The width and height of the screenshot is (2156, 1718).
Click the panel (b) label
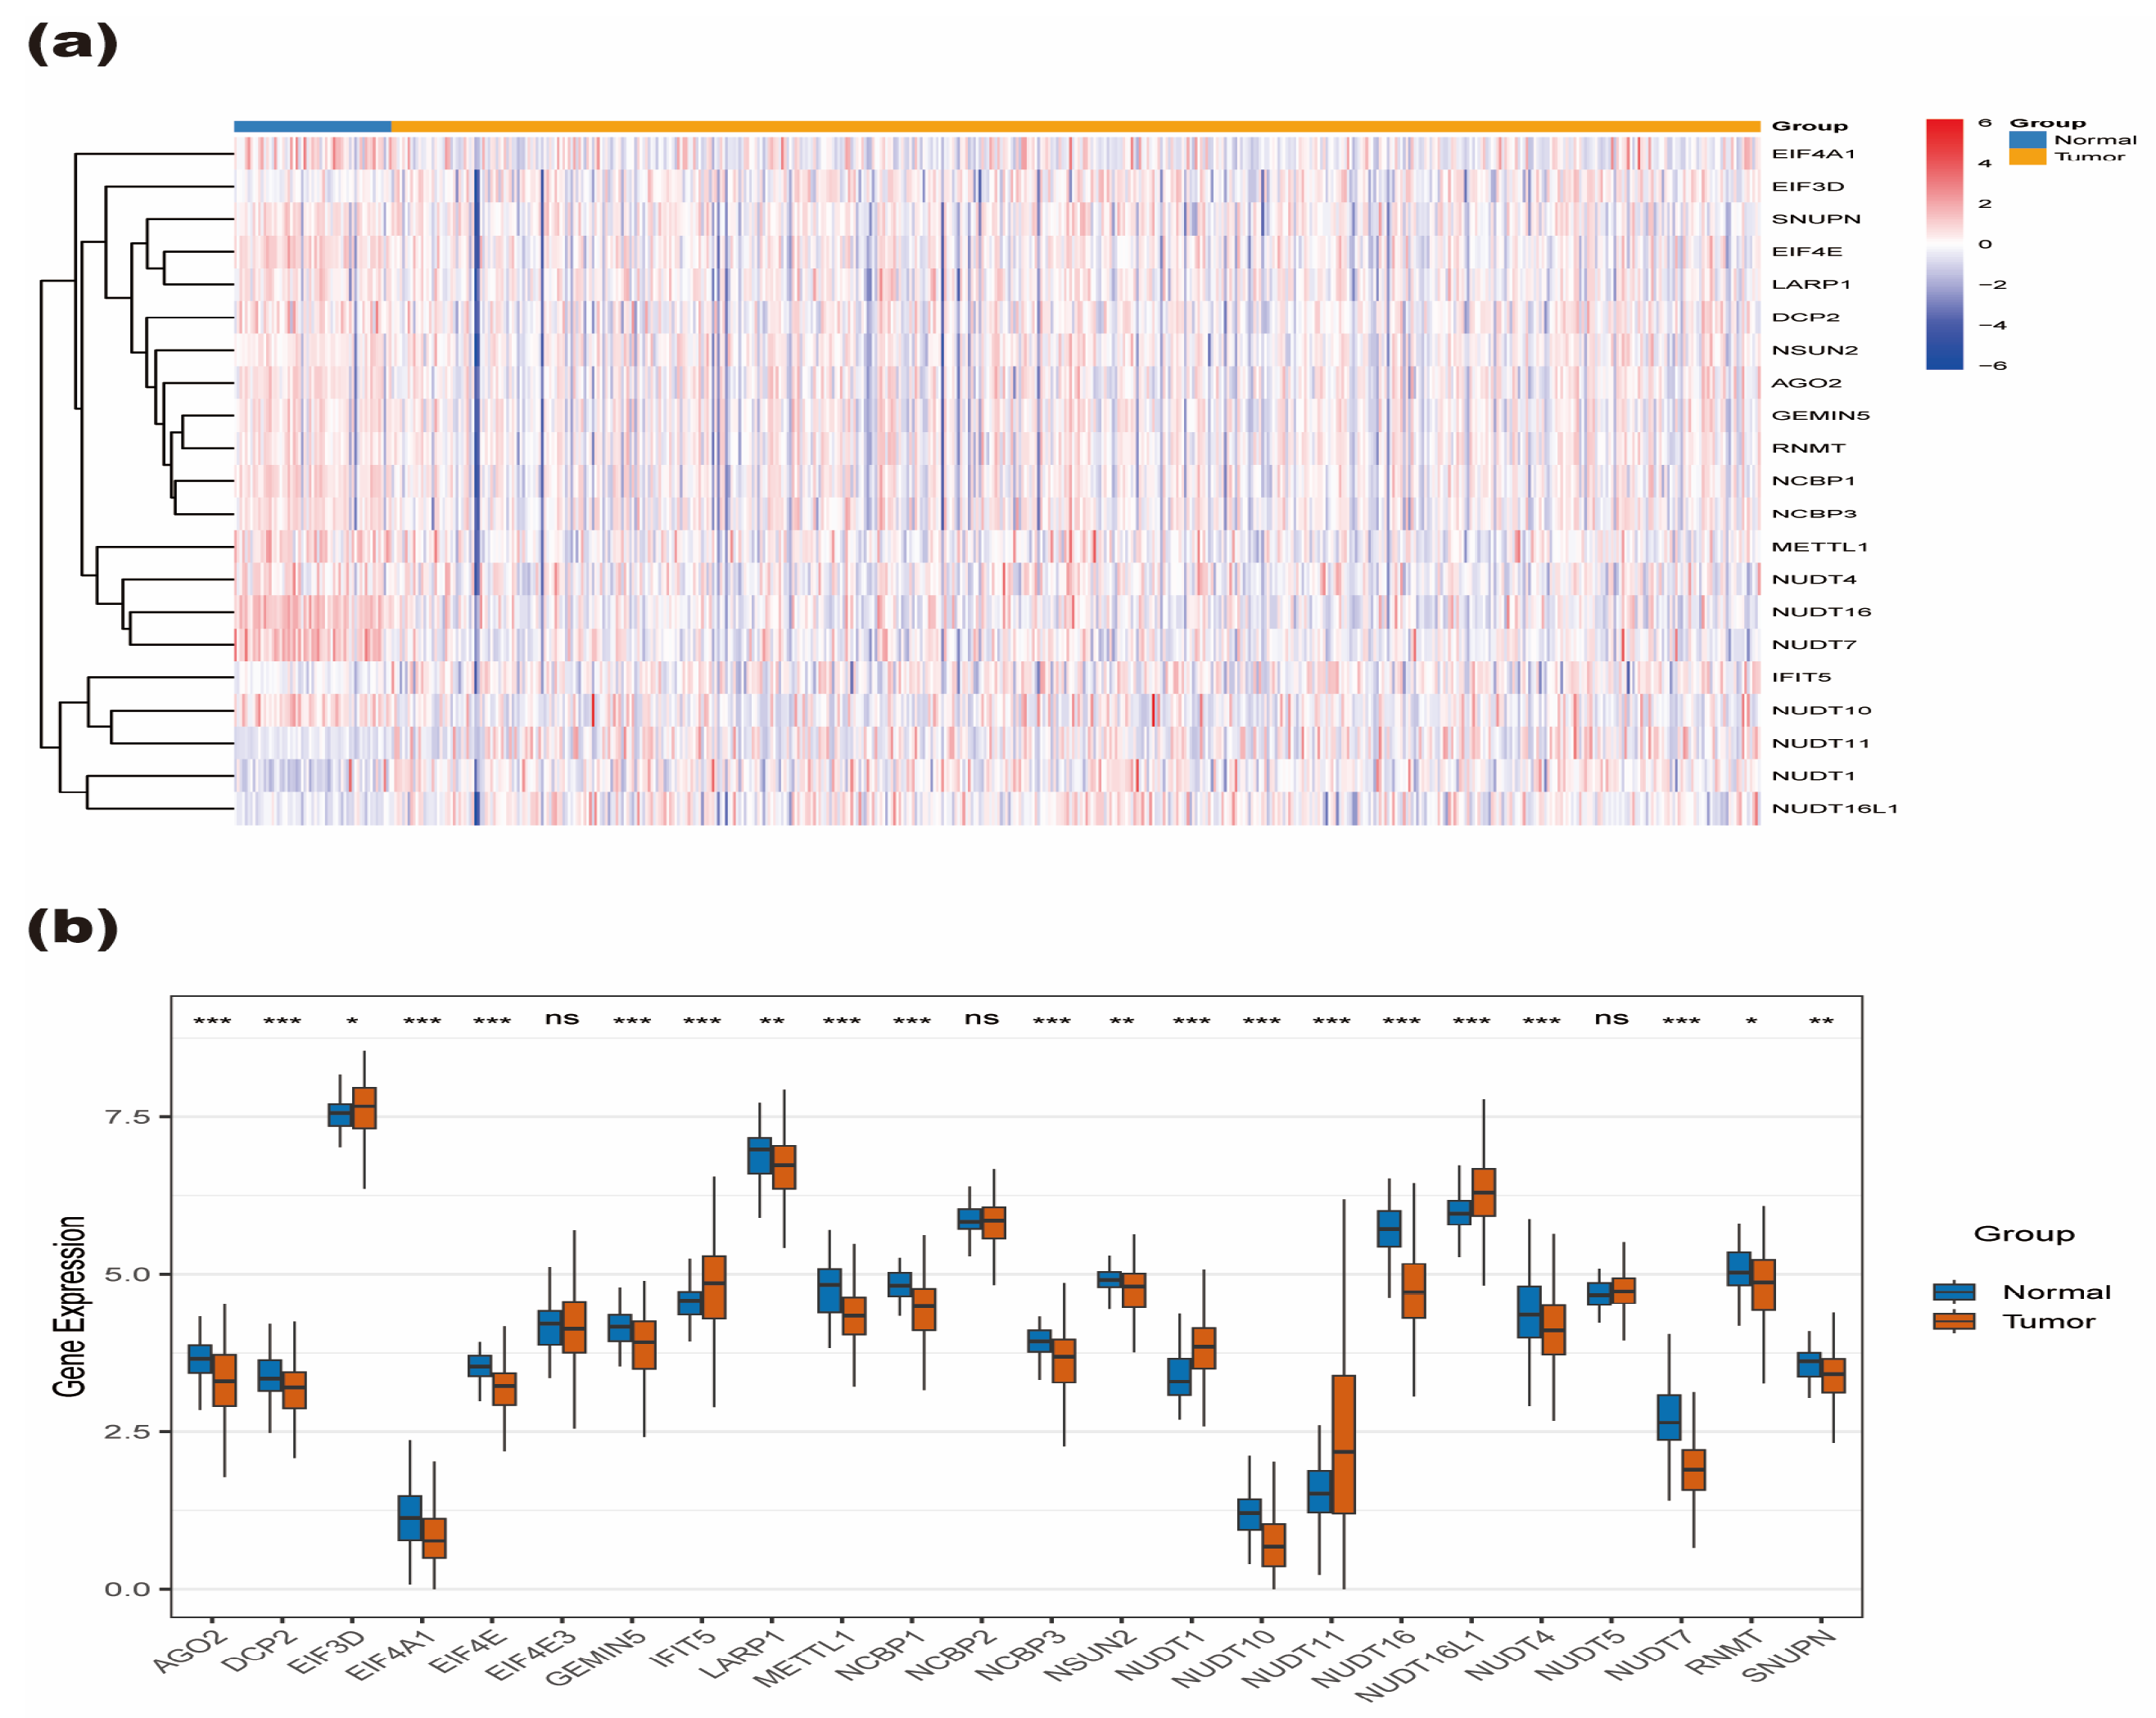pyautogui.click(x=73, y=928)
